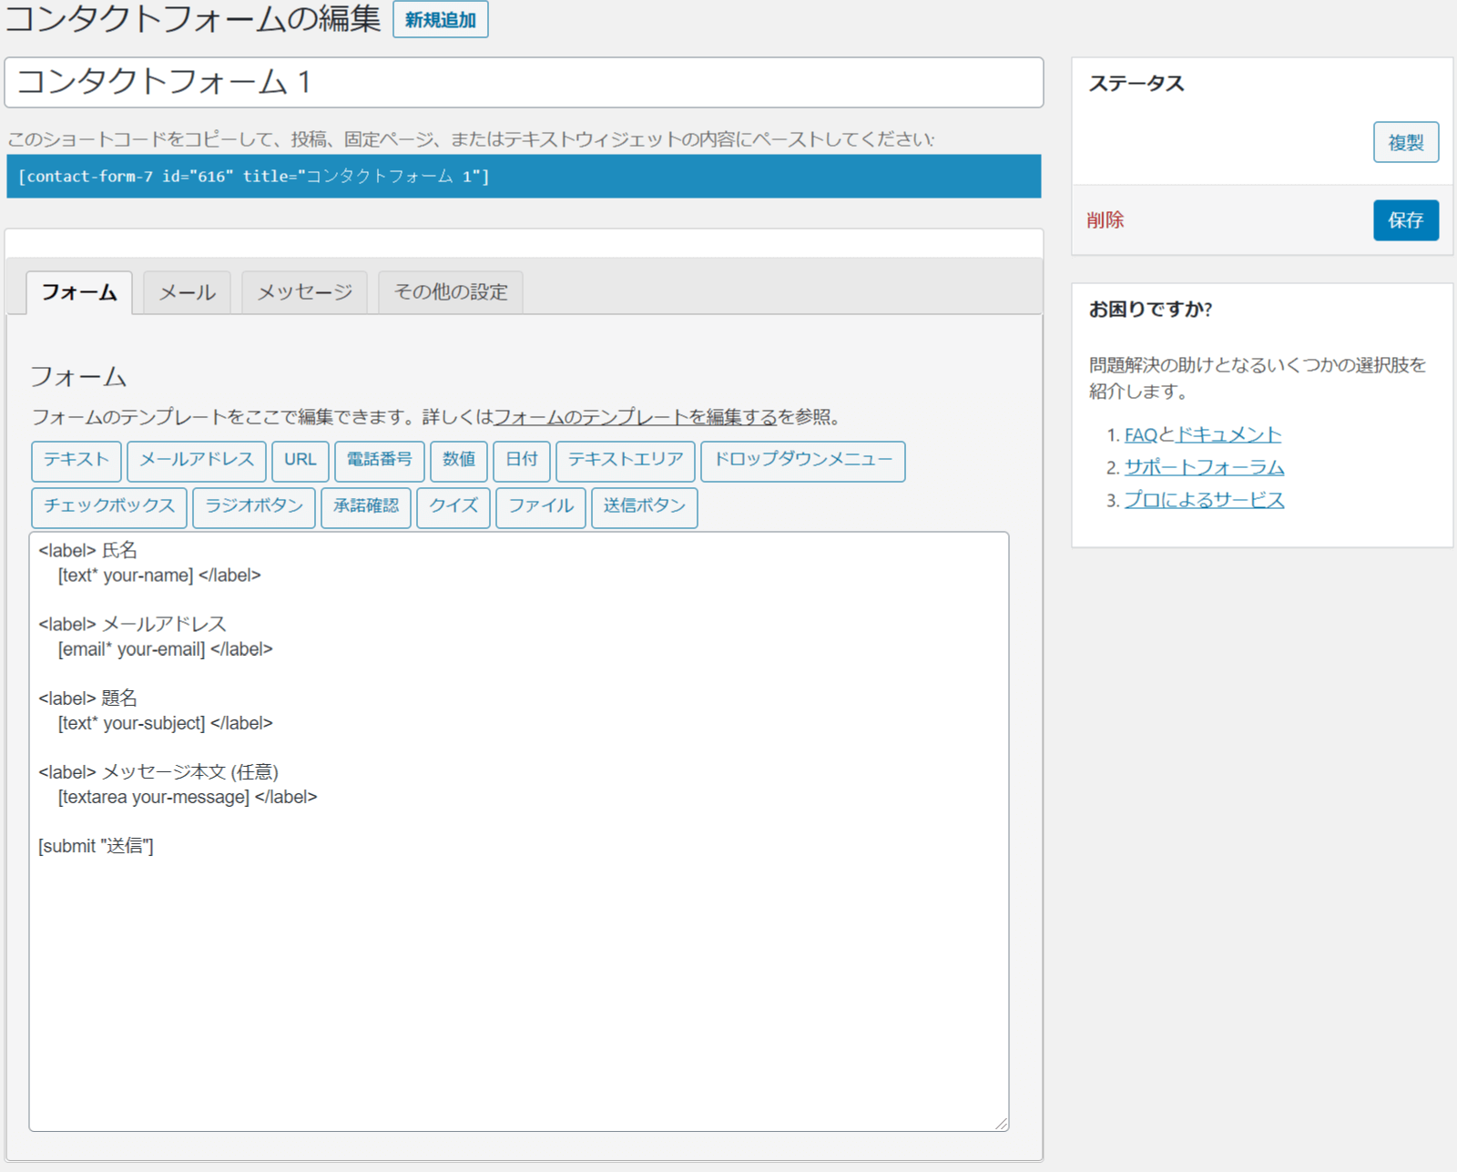The image size is (1457, 1172).
Task: Click the 新規追加 button
Action: point(441,20)
